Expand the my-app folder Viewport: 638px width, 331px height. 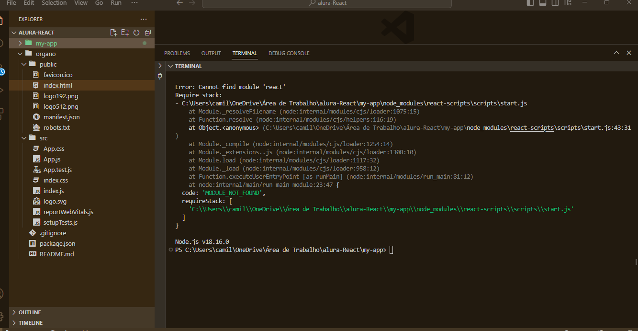[x=21, y=43]
